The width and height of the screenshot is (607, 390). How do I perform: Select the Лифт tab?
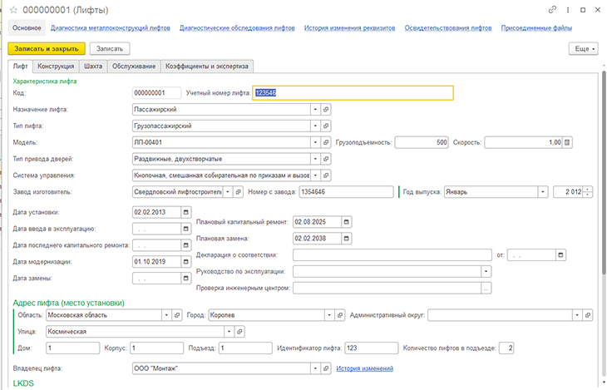click(20, 67)
